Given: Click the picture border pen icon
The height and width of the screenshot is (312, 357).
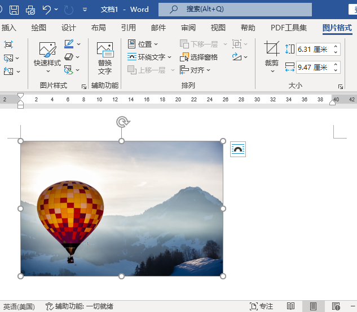Looking at the screenshot, I should click(69, 44).
